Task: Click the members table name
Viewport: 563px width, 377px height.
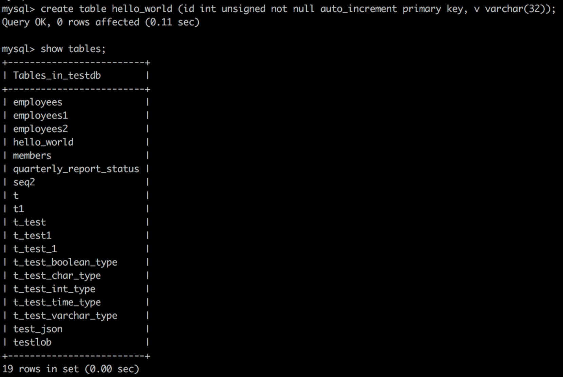Action: (x=32, y=156)
